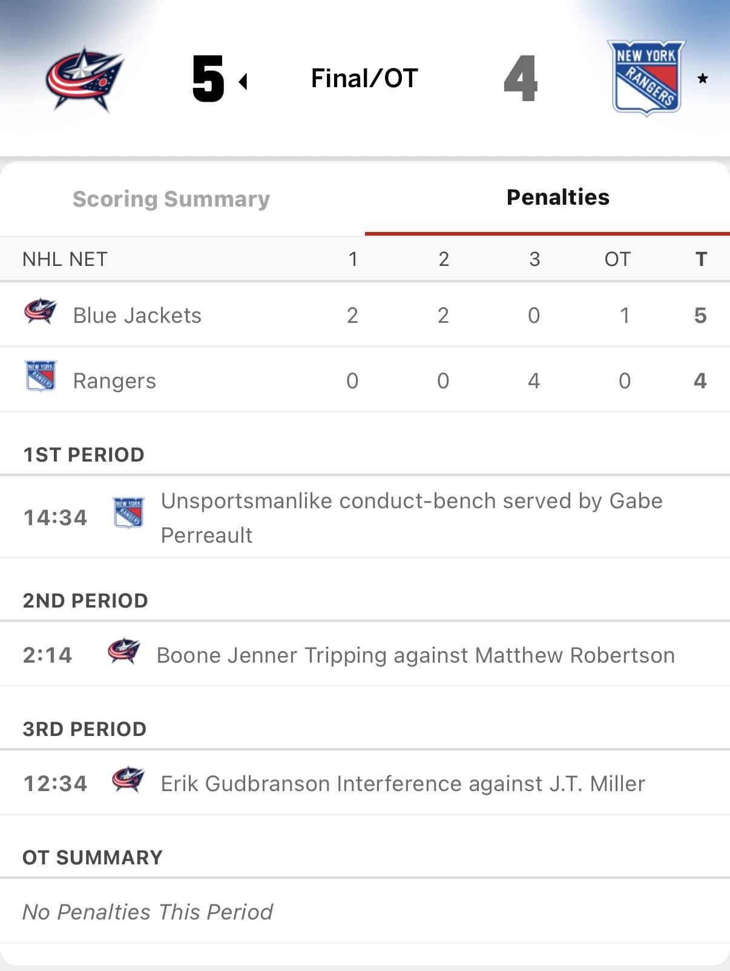The image size is (730, 971).
Task: Select the Penalties tab
Action: 557,197
